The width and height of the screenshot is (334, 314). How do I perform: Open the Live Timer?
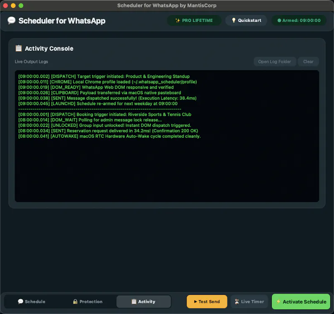249,301
